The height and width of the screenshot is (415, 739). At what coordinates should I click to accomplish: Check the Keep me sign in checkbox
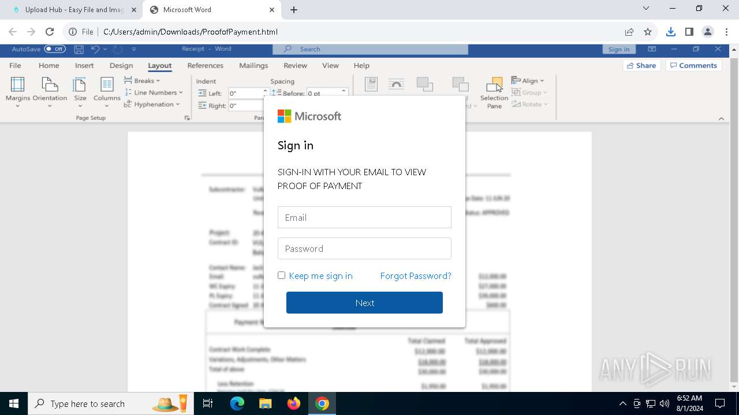click(x=281, y=276)
